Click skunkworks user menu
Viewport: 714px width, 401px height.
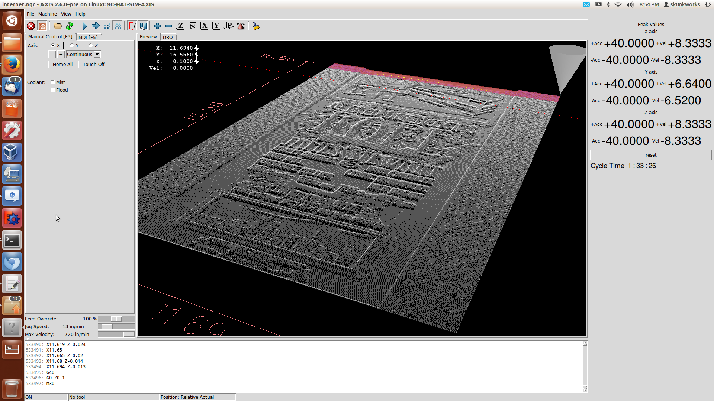click(682, 4)
